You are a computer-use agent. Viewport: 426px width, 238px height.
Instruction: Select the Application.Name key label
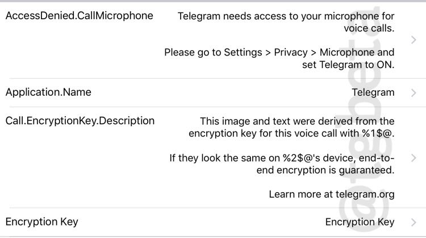coord(48,92)
